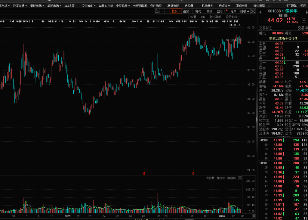Open the 资金流向 menu
The height and width of the screenshot is (220, 308).
(x=88, y=6)
